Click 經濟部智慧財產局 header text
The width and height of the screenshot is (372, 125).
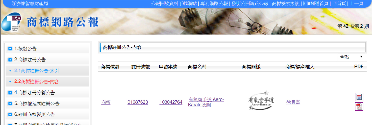pos(30,4)
